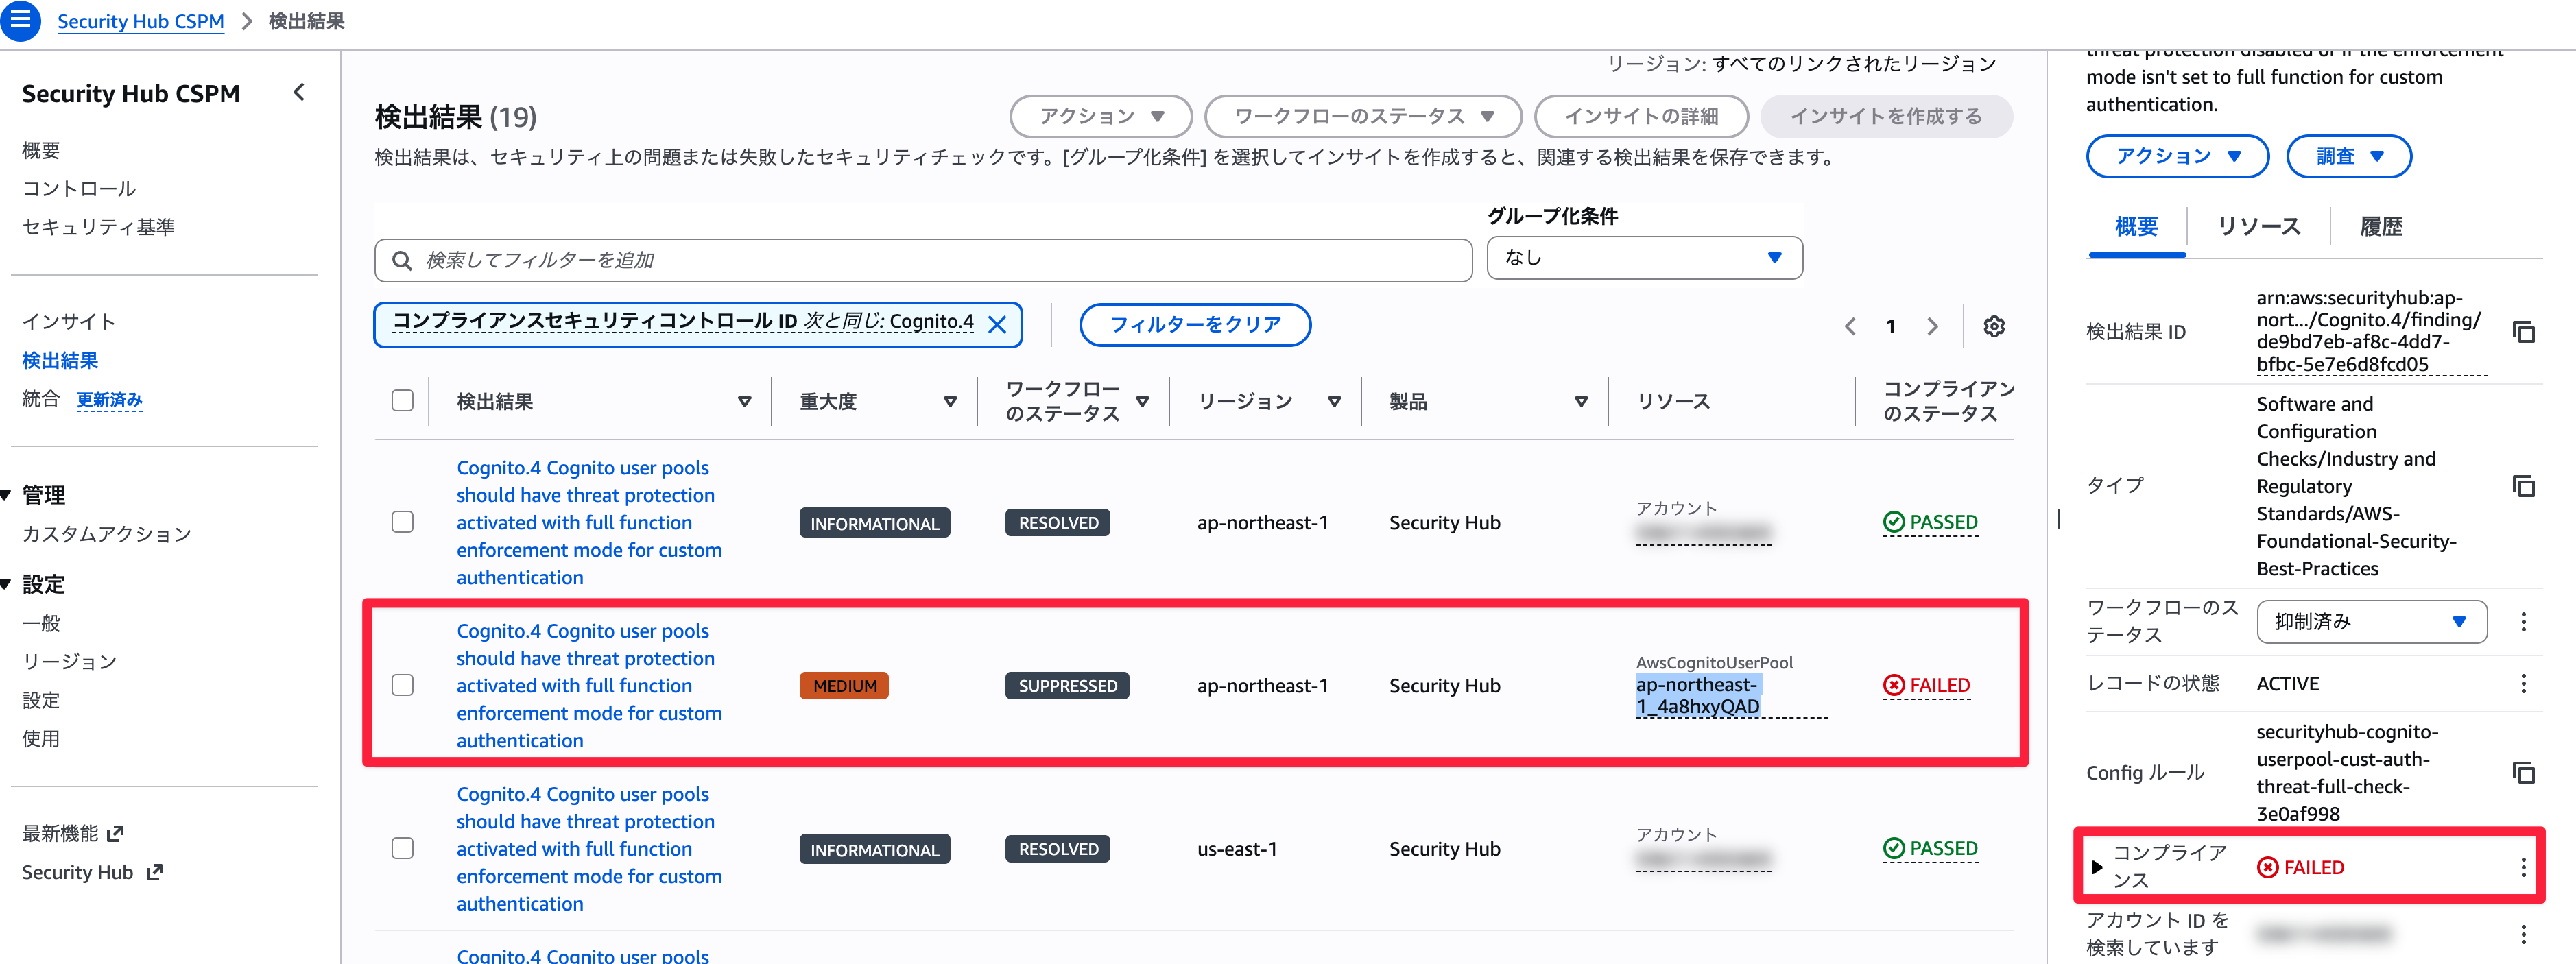The image size is (2576, 964).
Task: Open セキュリティ基準 in sidebar
Action: point(98,227)
